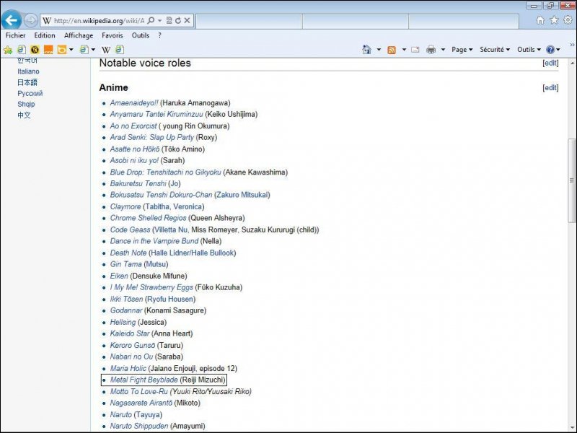Click the orange RSS feeds icon
Viewport: 577px width, 433px height.
(x=392, y=50)
